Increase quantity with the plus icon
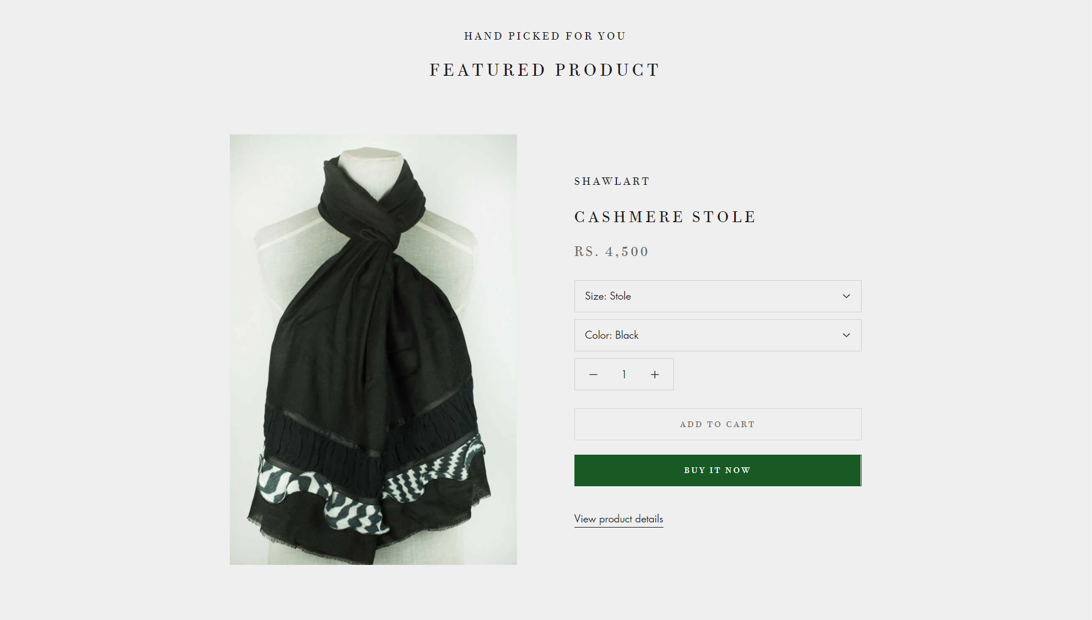 (x=655, y=375)
